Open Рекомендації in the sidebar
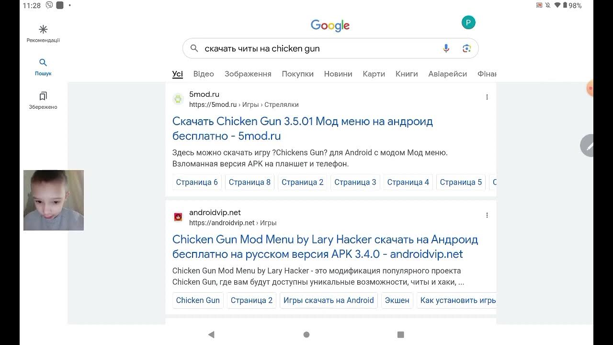 (43, 34)
